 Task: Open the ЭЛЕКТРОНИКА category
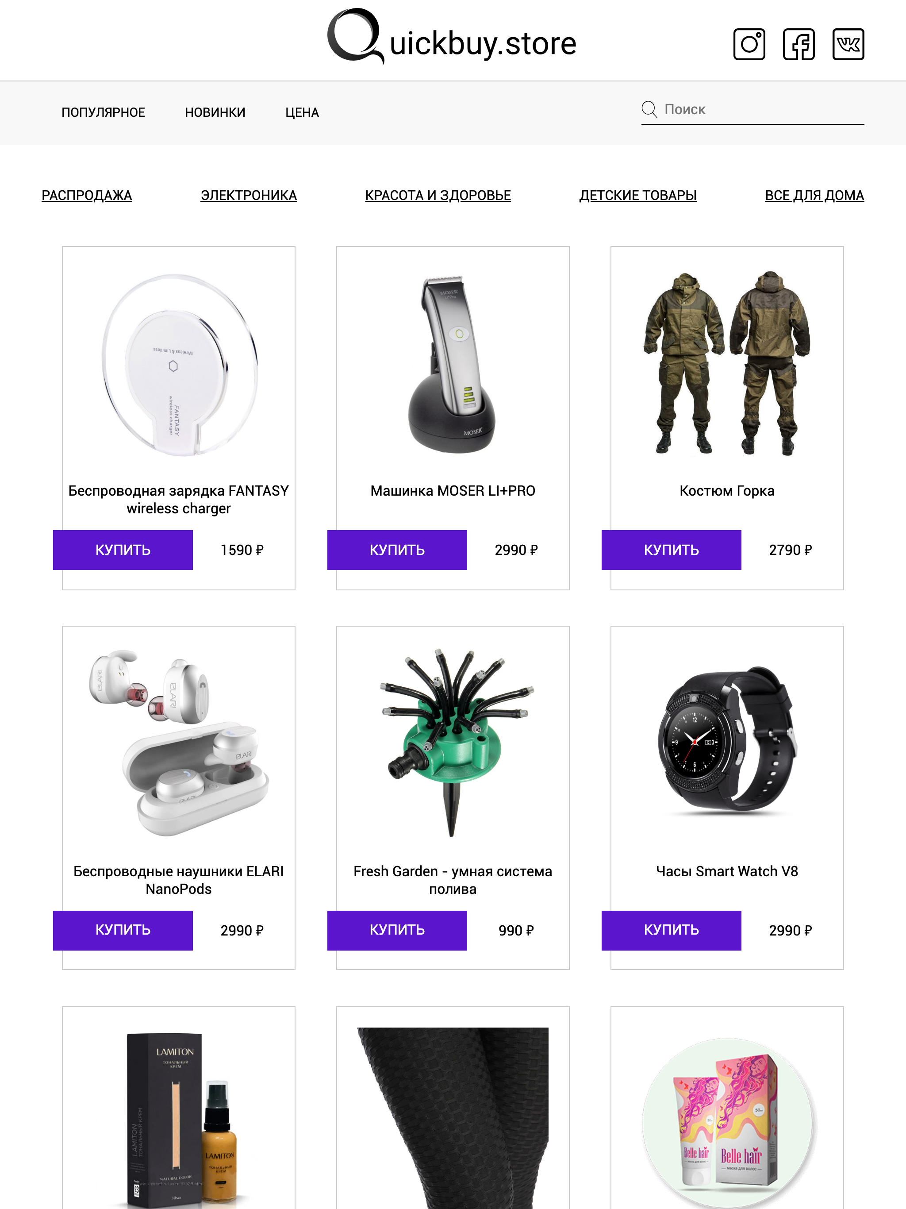pos(249,196)
